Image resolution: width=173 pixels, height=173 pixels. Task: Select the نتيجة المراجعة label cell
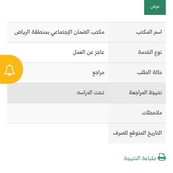[x=137, y=93]
